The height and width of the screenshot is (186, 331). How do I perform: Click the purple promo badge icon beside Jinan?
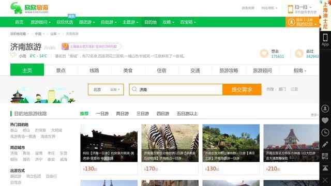tap(65, 47)
